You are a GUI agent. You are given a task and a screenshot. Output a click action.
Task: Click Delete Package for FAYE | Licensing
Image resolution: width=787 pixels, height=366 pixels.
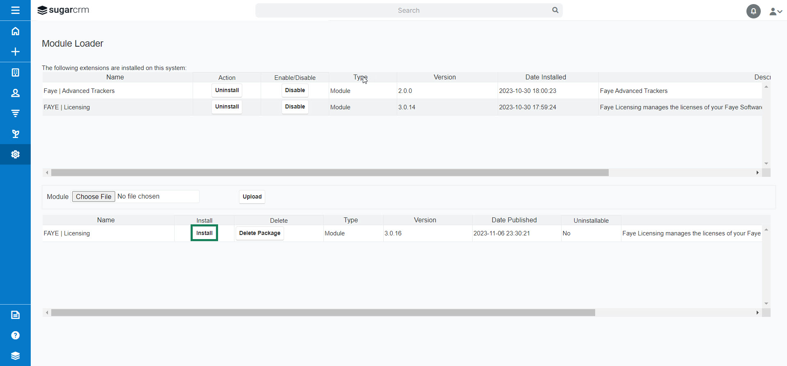(x=259, y=233)
